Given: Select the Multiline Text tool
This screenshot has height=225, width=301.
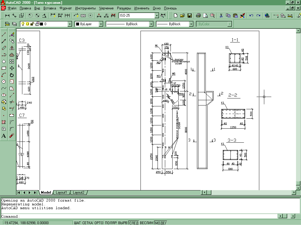Looking at the screenshot, I should click(4, 136).
